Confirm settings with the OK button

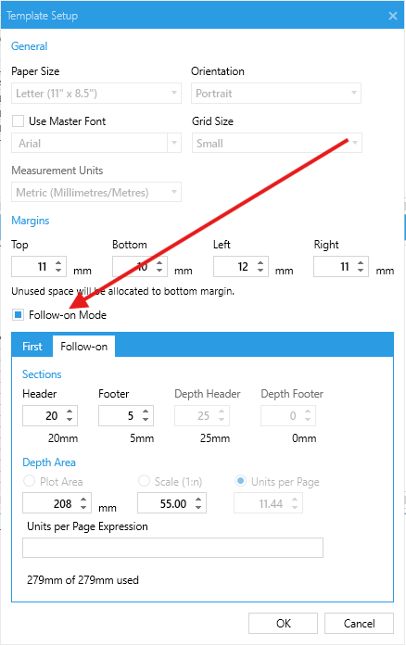(283, 624)
